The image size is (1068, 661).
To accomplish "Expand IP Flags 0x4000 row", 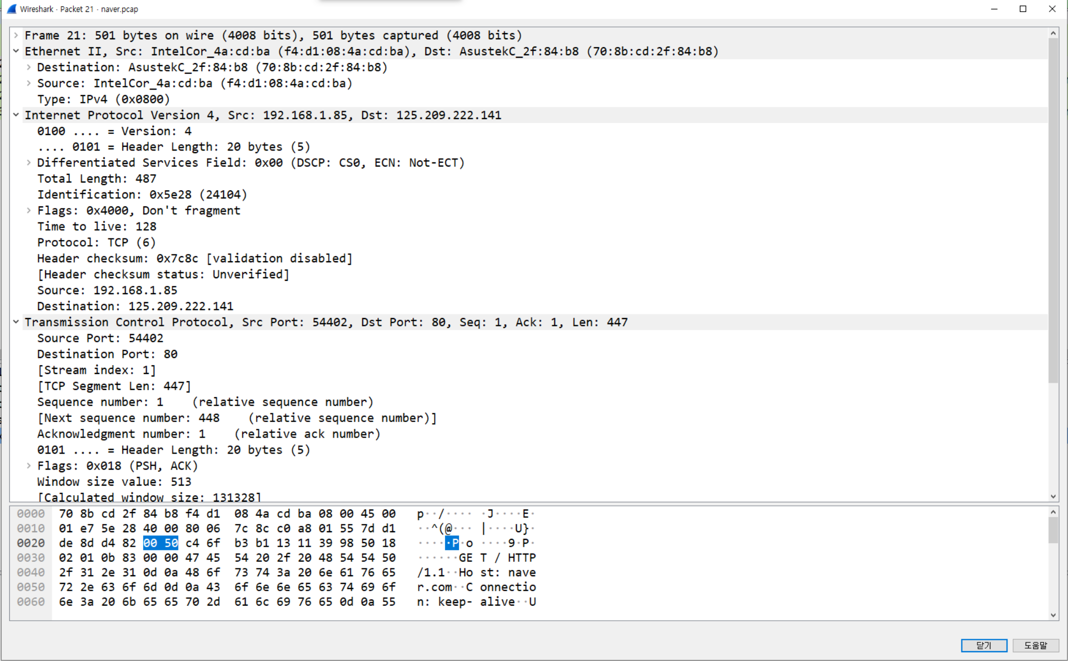I will click(29, 211).
